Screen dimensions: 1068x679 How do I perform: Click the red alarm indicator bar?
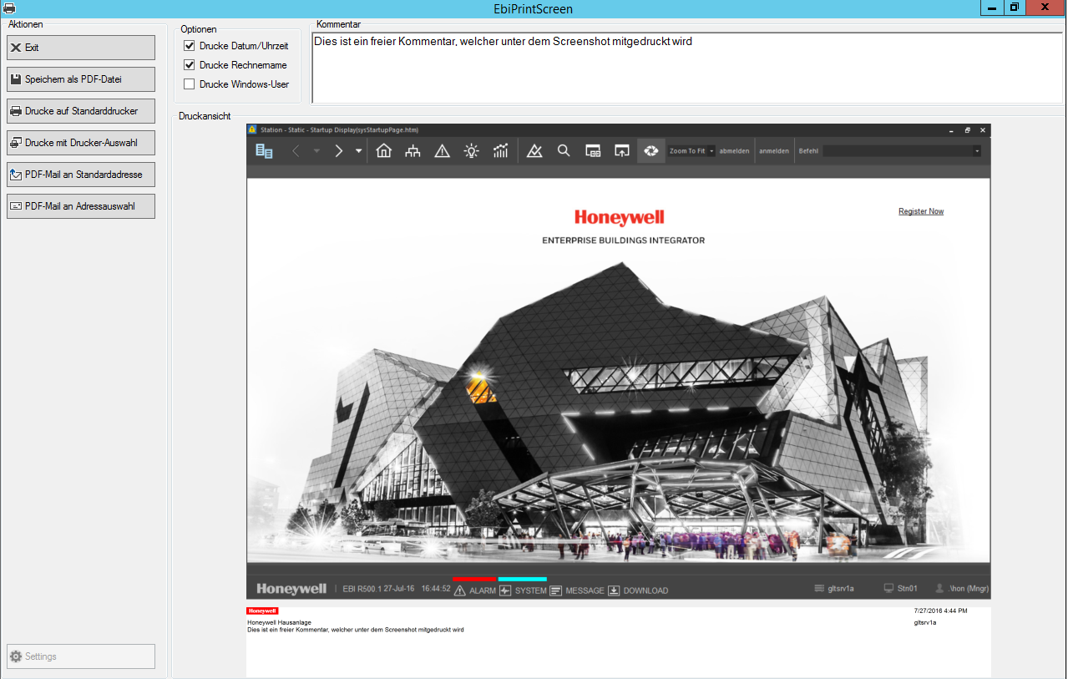click(x=474, y=579)
